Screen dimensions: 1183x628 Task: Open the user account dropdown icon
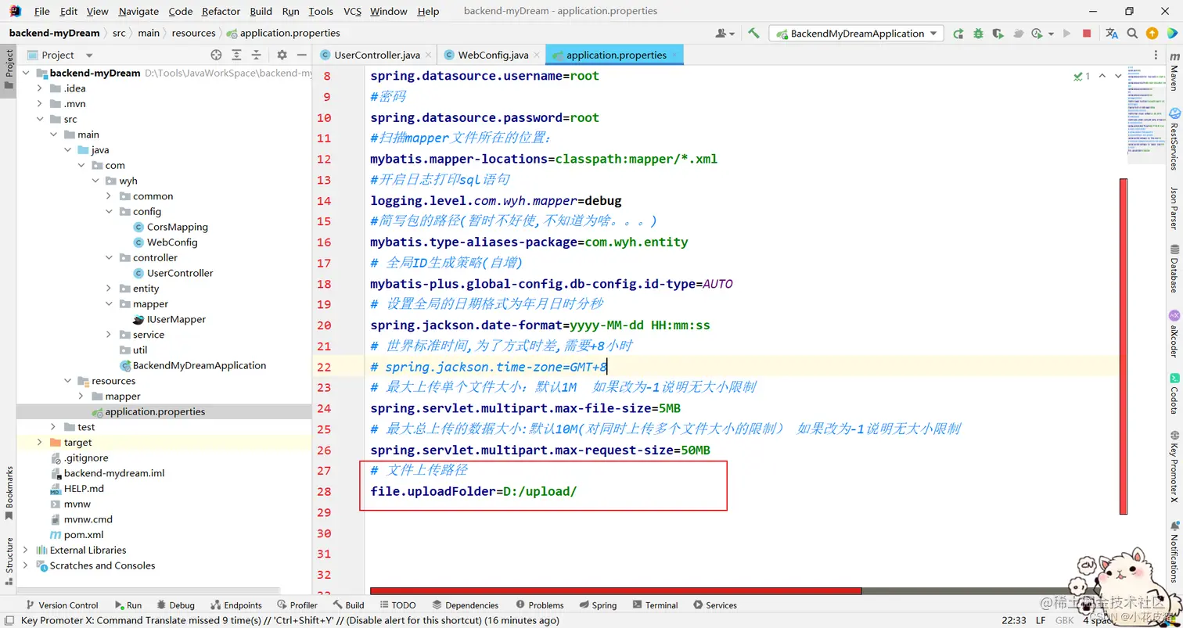click(725, 34)
